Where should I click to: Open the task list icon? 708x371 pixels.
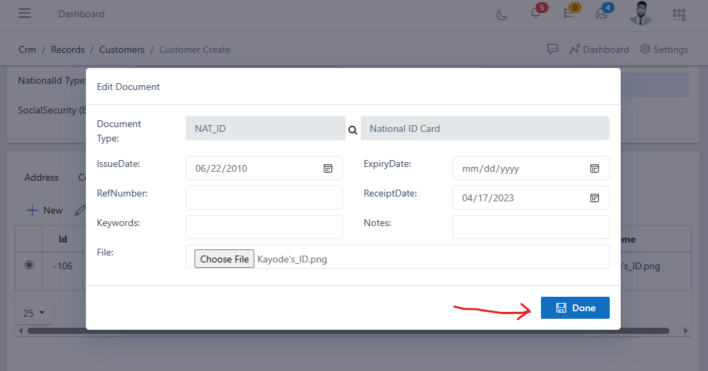(x=568, y=14)
